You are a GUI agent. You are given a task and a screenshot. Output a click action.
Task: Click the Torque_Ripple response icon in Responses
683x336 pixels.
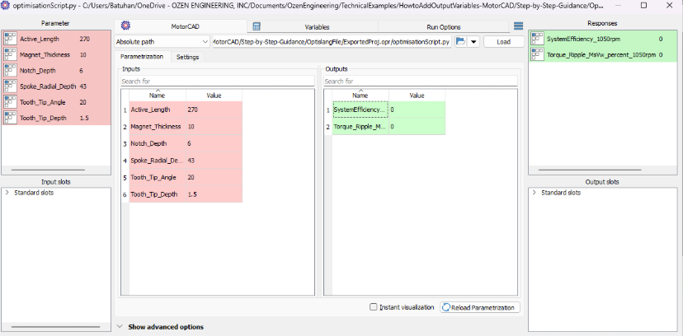point(537,55)
